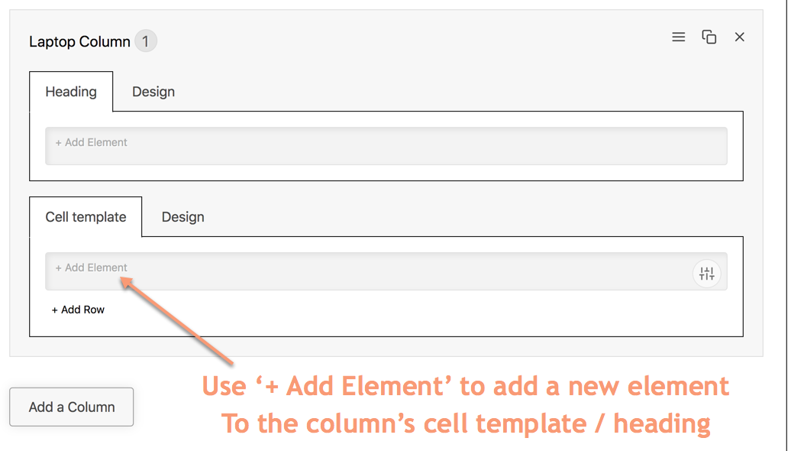The image size is (804, 451).
Task: Open the column's hamburger menu icon
Action: point(678,37)
